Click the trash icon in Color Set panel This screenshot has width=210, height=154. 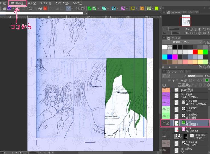(x=208, y=67)
